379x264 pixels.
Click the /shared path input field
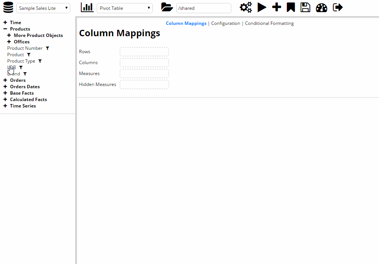(x=204, y=8)
